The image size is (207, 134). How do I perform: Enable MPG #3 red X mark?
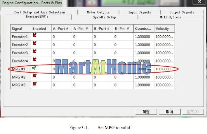[x=34, y=84]
